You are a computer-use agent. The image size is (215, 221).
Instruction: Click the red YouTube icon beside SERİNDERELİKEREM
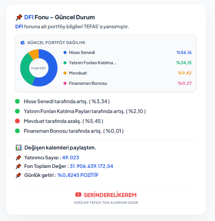click(78, 194)
